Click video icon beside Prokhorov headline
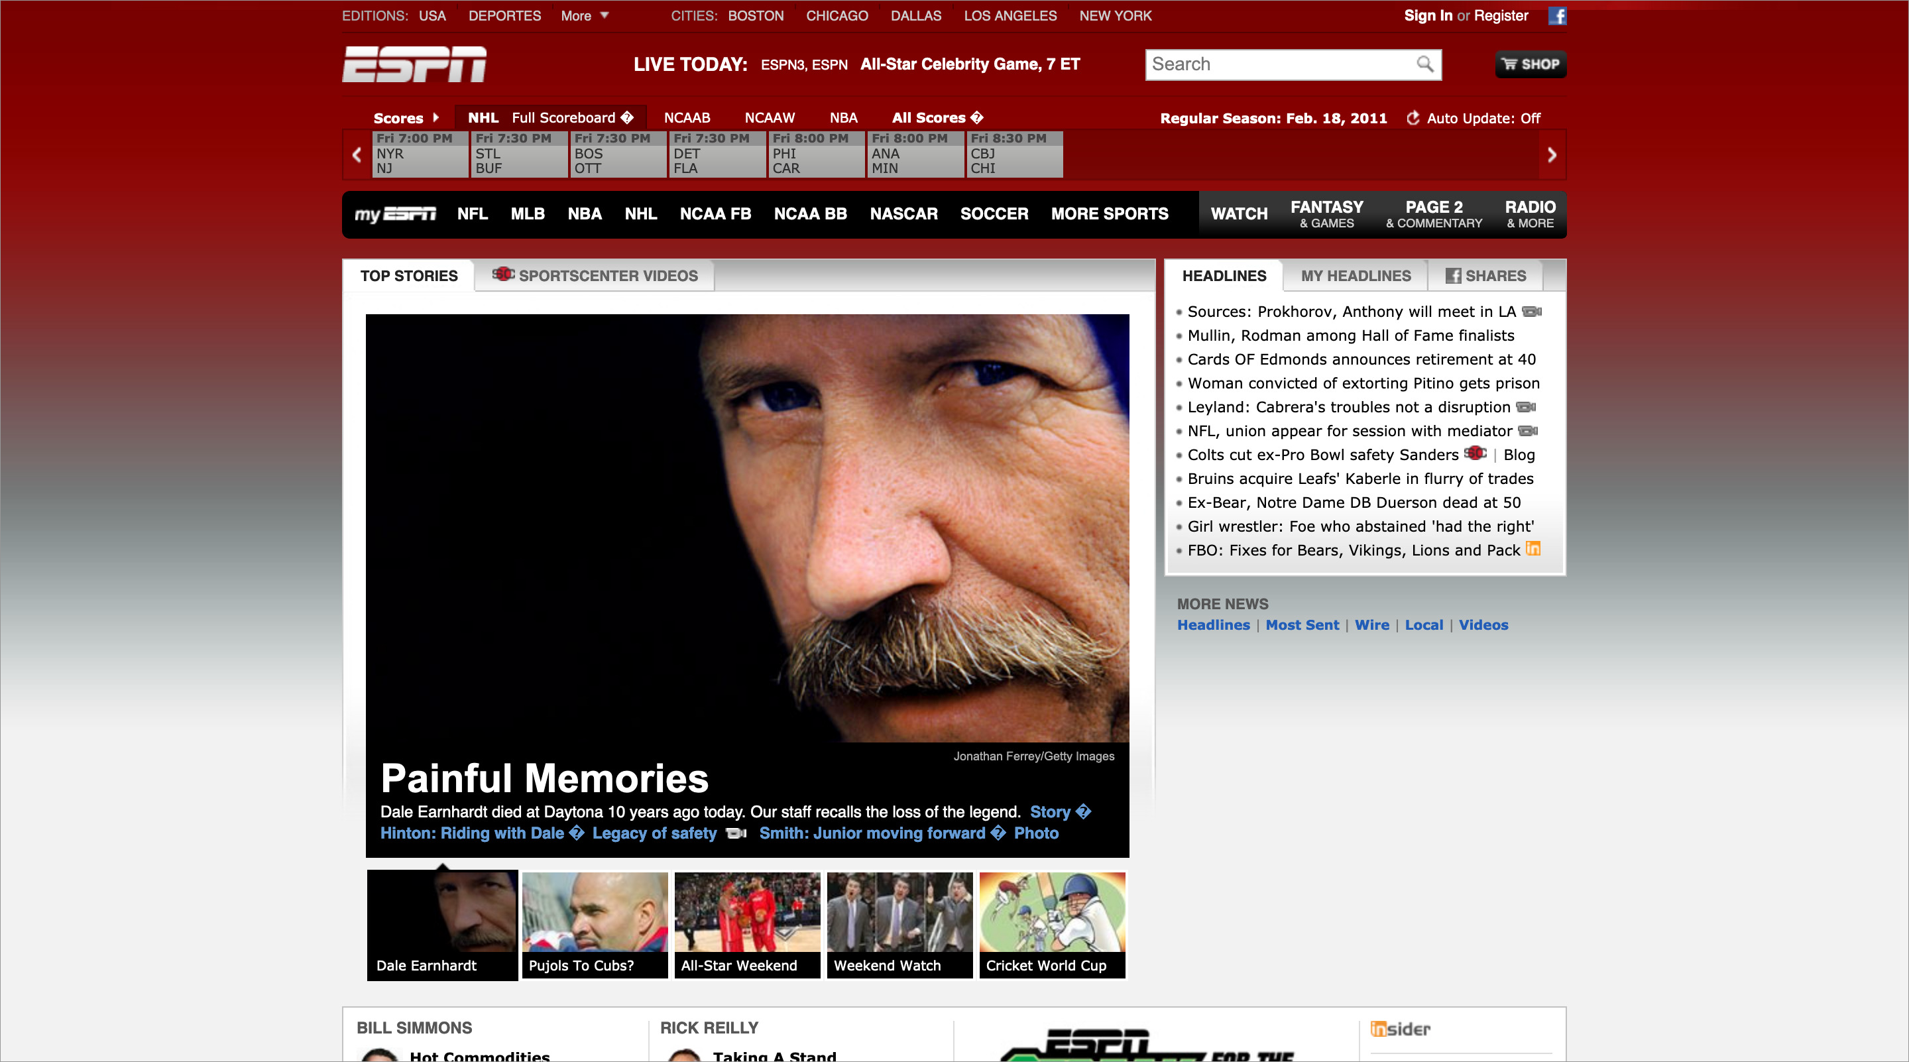The width and height of the screenshot is (1909, 1062). 1532,312
